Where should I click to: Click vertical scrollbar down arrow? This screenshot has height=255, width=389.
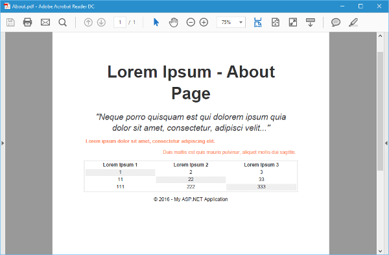click(380, 251)
